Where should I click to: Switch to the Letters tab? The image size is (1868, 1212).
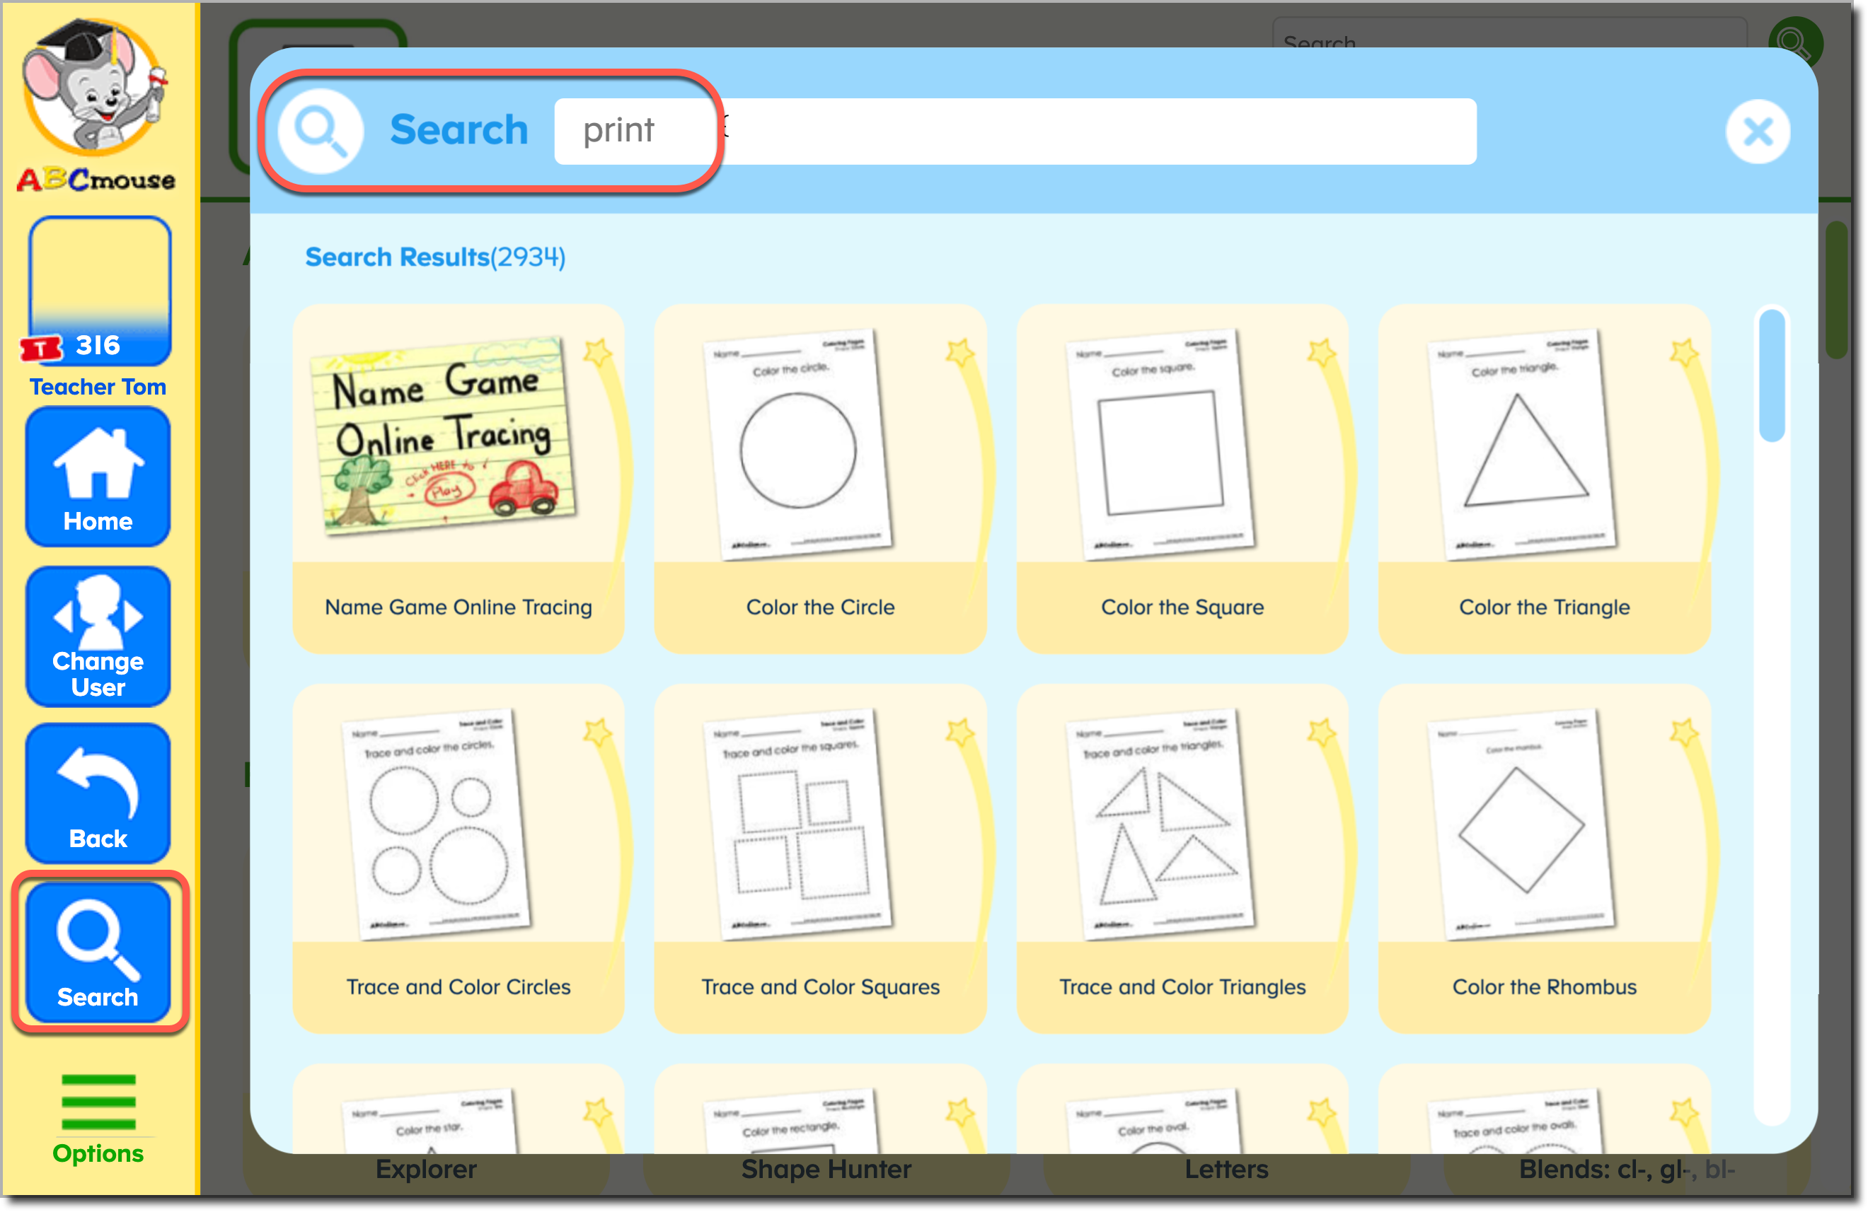pyautogui.click(x=1227, y=1169)
